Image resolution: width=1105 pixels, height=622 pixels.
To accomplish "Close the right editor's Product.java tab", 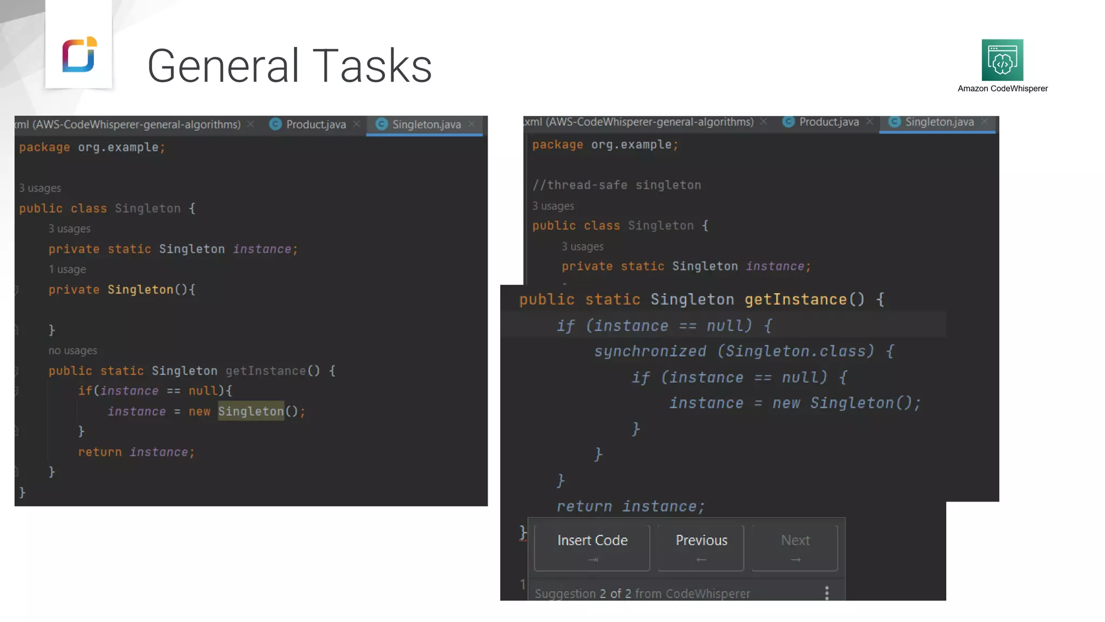I will 870,122.
